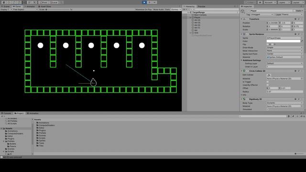
Task: Select the Transform tool in the toolbar
Action: click(30, 2)
